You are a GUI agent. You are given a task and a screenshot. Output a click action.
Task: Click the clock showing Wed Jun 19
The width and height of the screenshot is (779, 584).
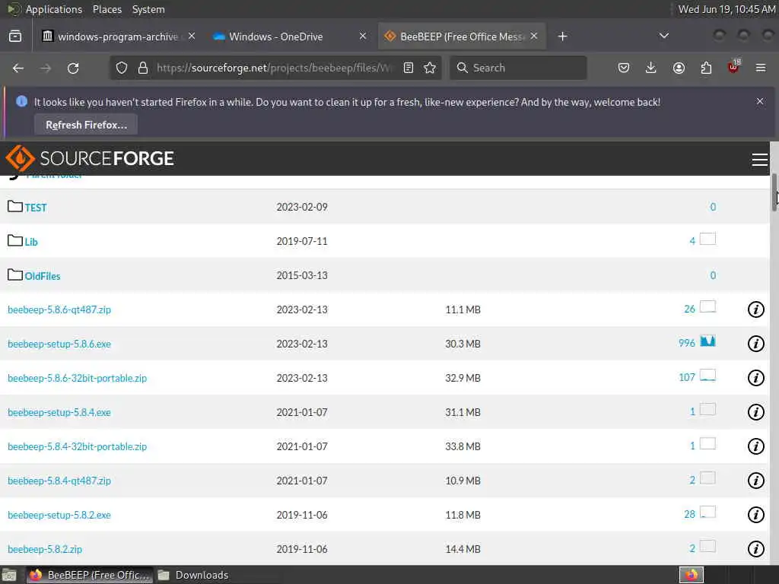coord(727,9)
